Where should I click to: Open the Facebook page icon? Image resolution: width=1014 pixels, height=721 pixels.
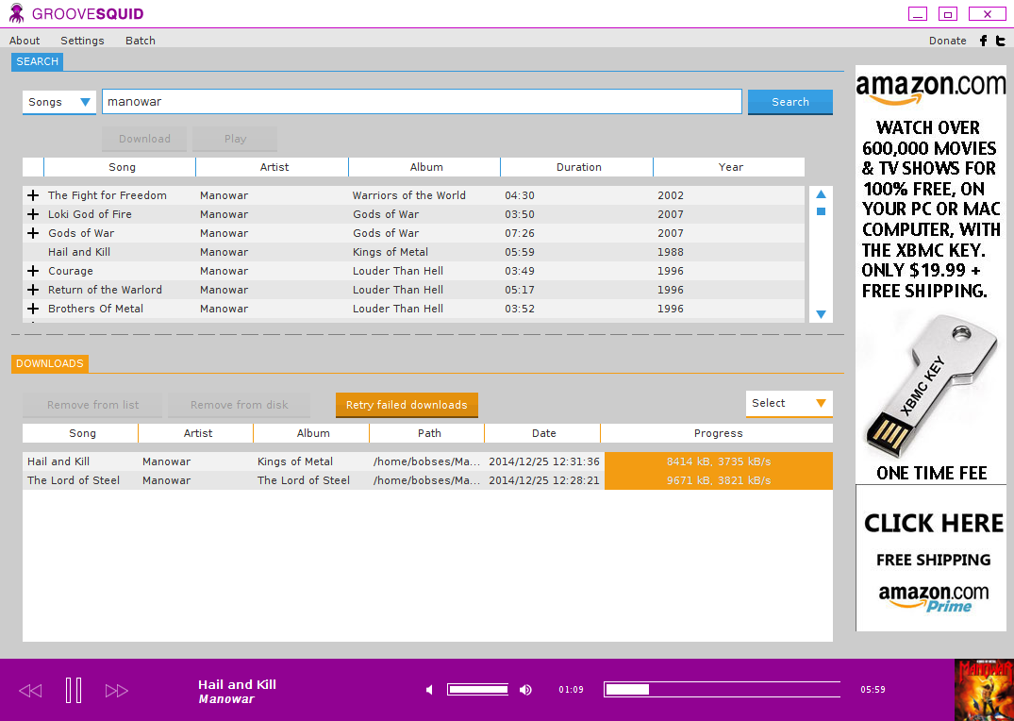983,41
